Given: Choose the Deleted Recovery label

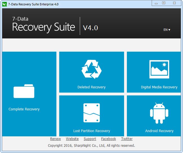Looking at the screenshot, I should click(x=91, y=87).
